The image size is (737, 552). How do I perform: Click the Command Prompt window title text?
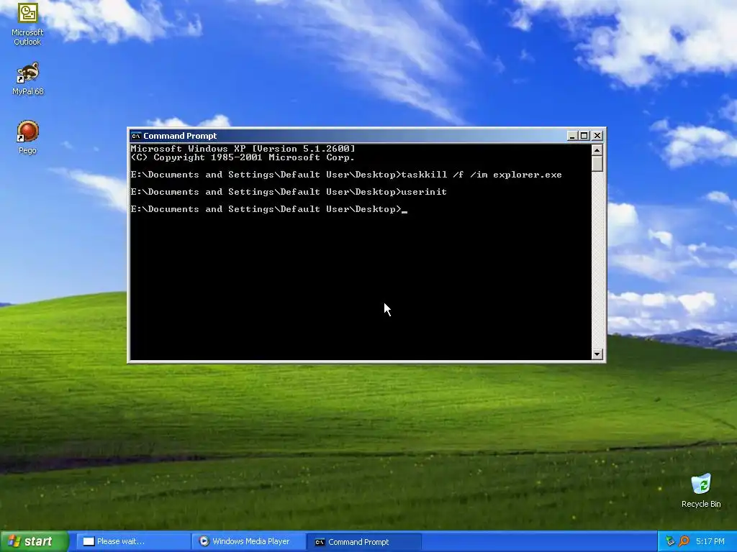pos(180,136)
